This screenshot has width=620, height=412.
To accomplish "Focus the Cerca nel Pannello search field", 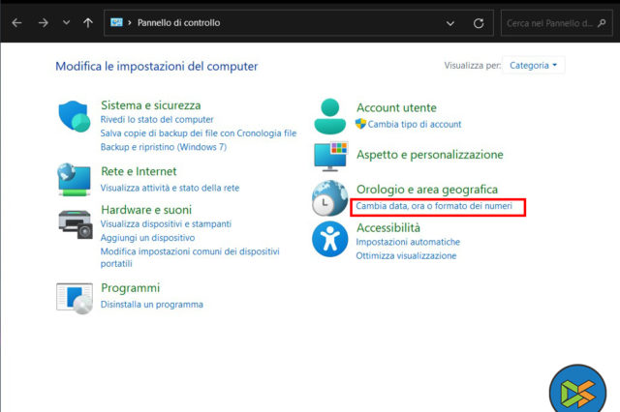I will [x=556, y=23].
